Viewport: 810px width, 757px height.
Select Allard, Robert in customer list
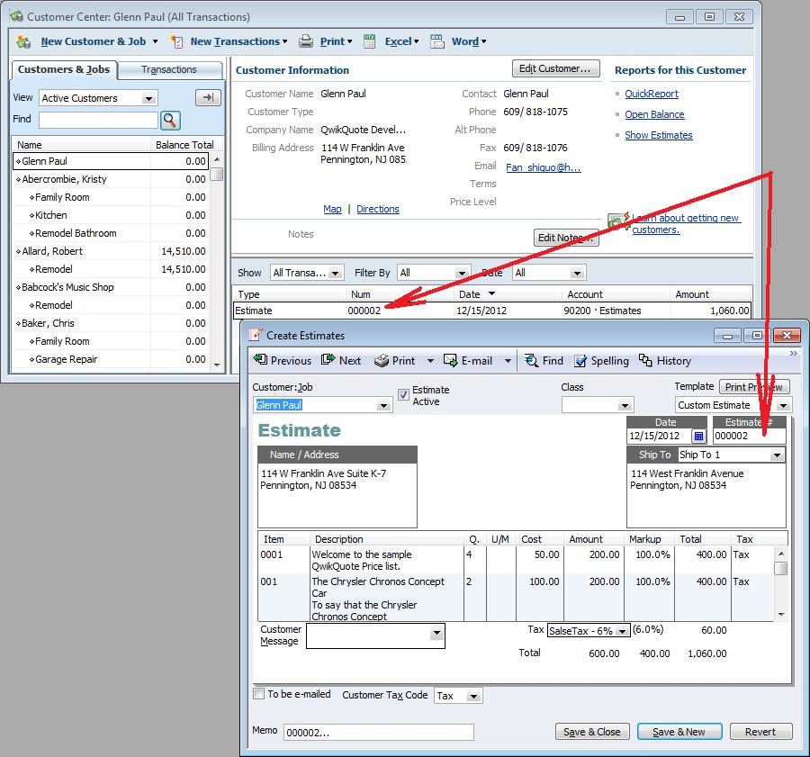click(x=52, y=251)
